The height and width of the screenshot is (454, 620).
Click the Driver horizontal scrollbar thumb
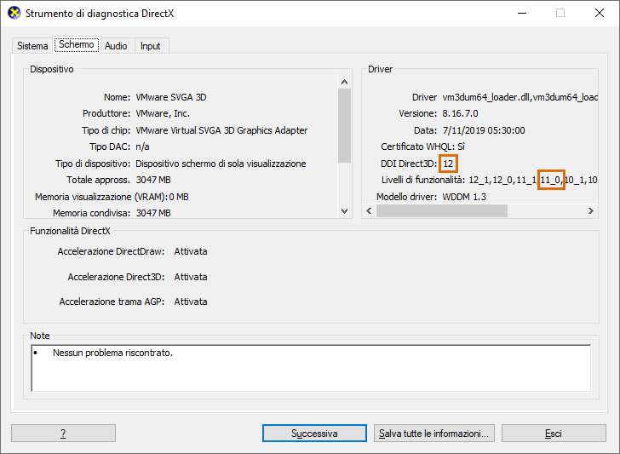click(442, 210)
